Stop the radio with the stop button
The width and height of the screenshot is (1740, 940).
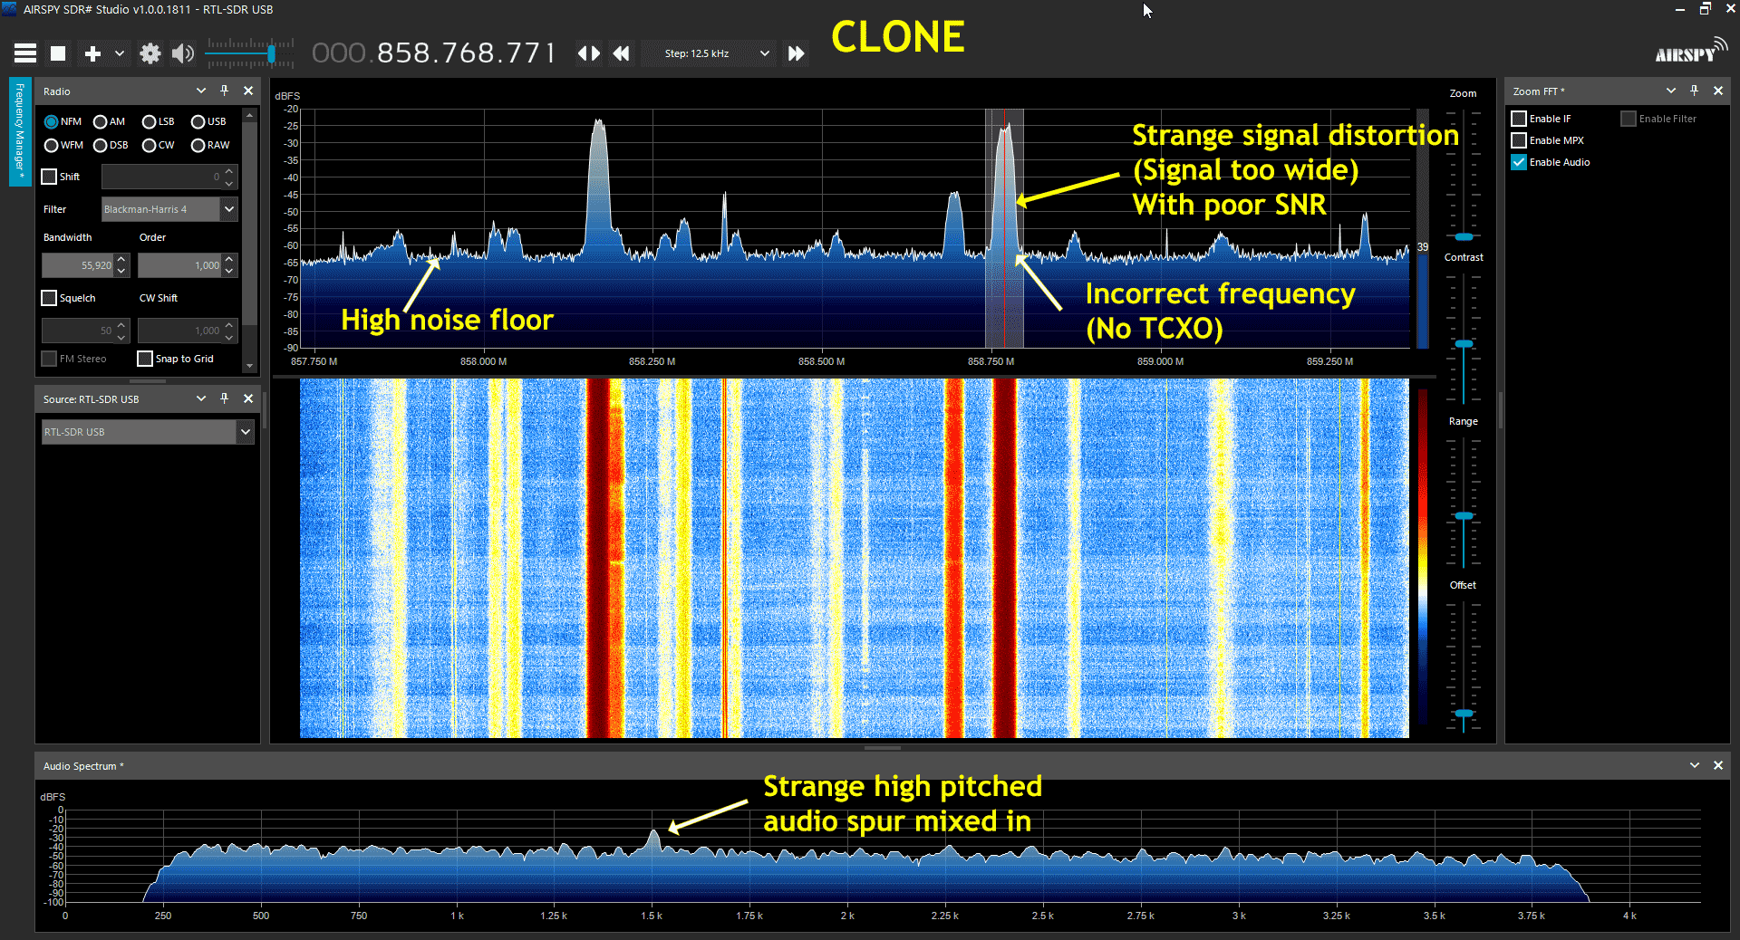pos(58,53)
